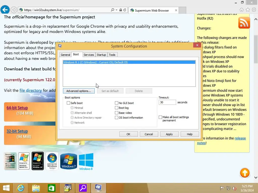258x193 pixels.
Task: Enable the OS boot information checkbox
Action: click(116, 118)
